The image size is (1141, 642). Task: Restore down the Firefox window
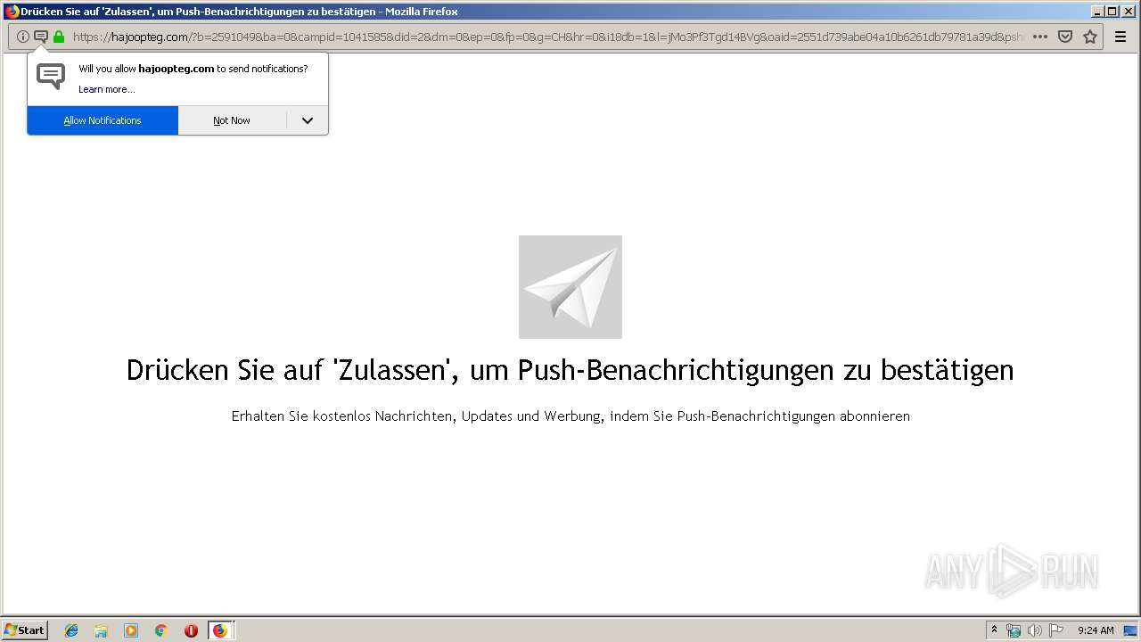click(x=1112, y=12)
